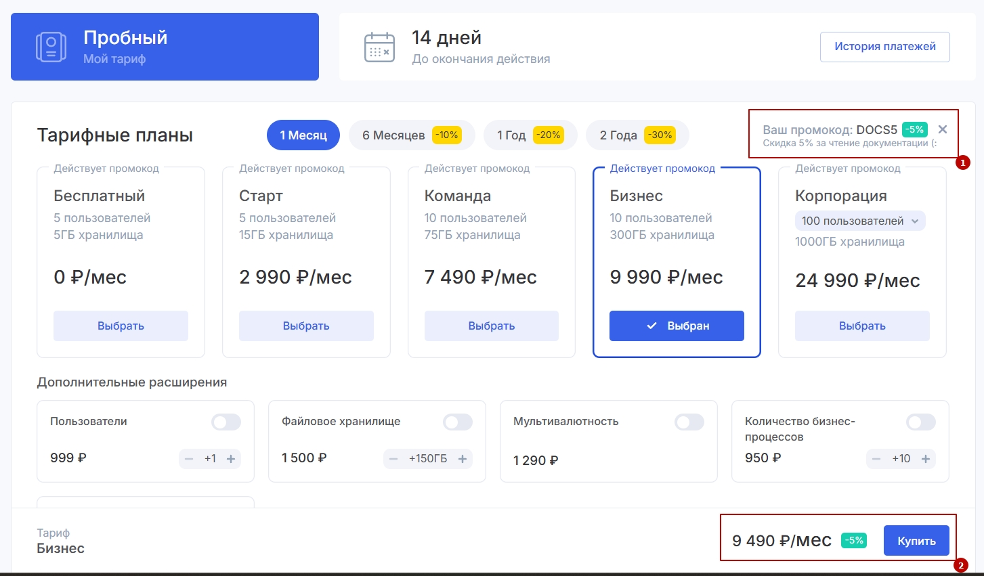Screen dimensions: 984x576
Task: Decrease Файловое хранилище by pressing minus
Action: 393,459
